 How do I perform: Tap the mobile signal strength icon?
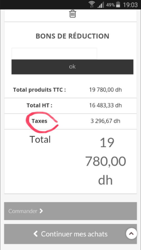coord(101,5)
